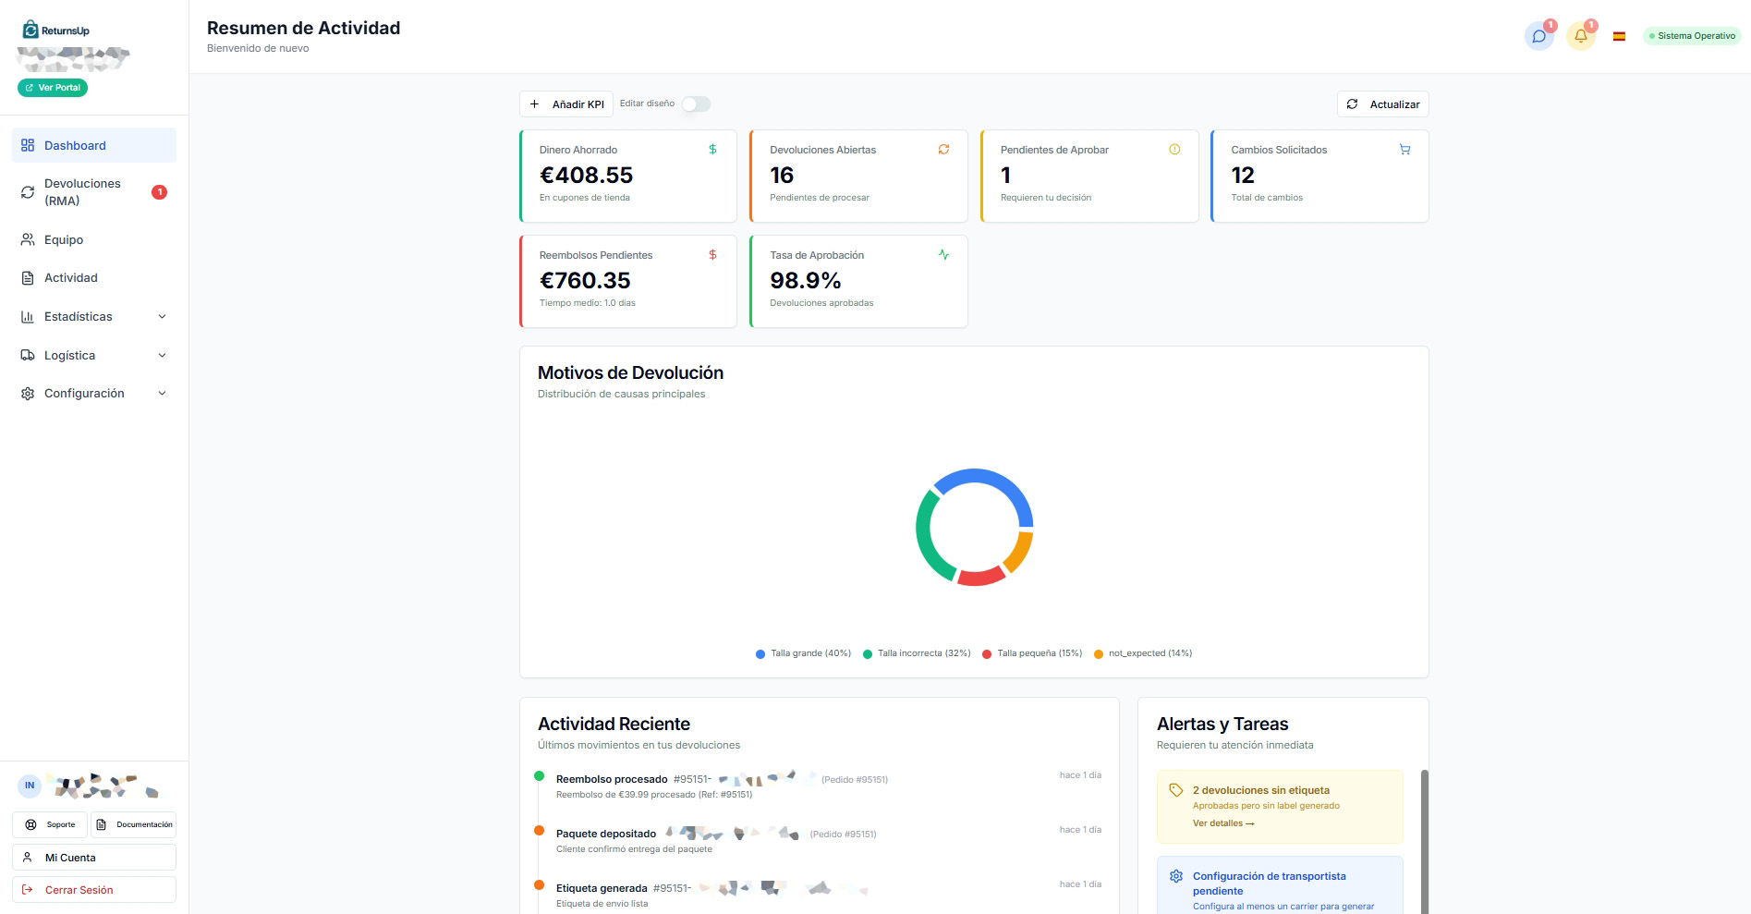Click the €408.55 Dinero Ahorrado value

click(586, 176)
